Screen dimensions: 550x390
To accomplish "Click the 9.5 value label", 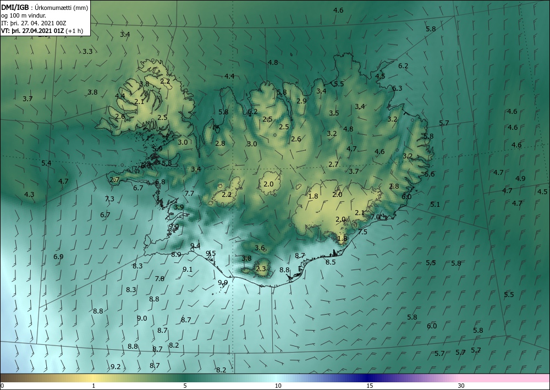I will coord(211,253).
